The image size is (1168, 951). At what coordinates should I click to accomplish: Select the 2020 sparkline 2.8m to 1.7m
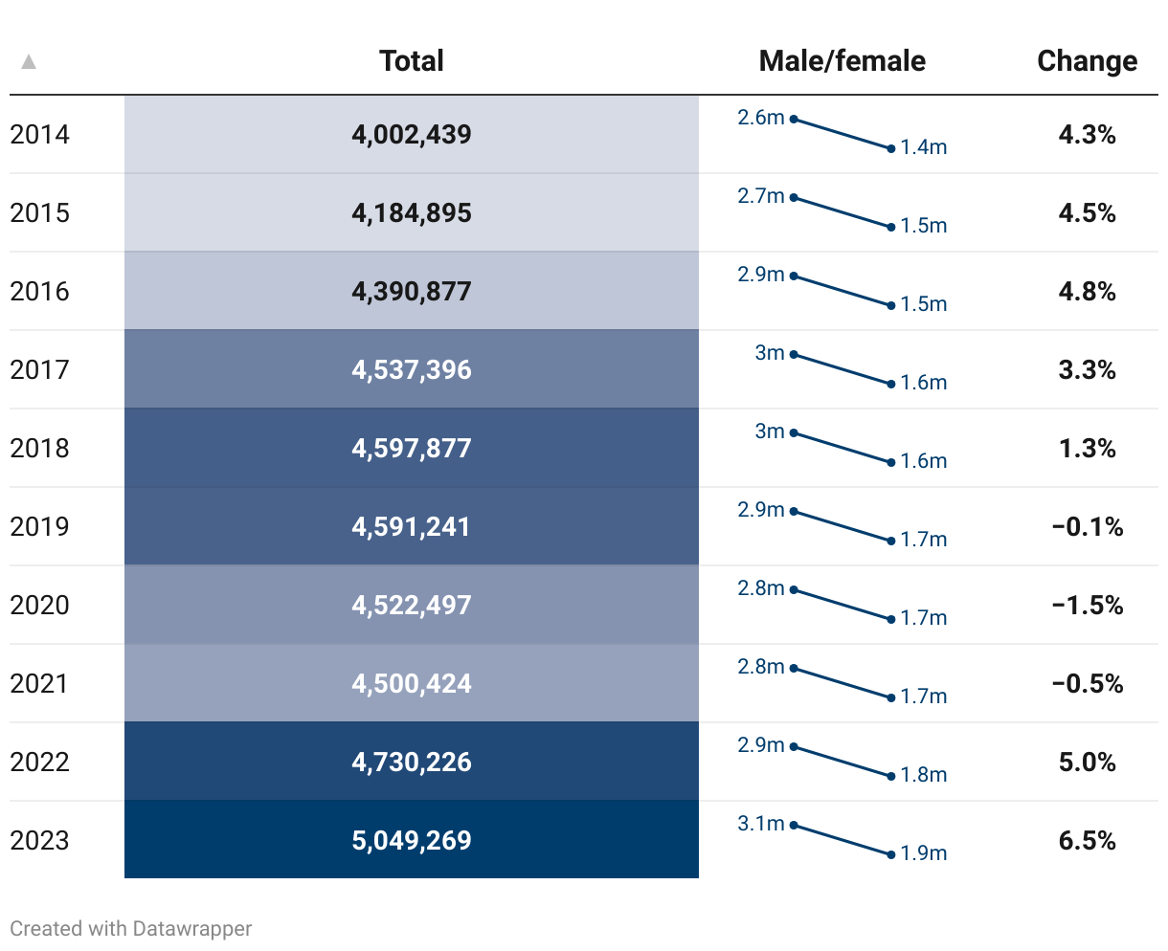coord(842,605)
